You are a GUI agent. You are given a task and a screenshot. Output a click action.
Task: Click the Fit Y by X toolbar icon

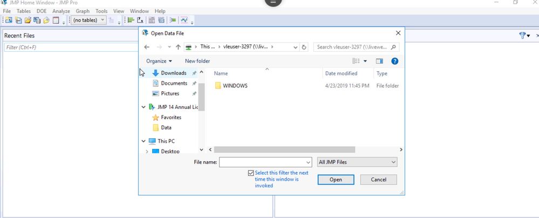(140, 21)
